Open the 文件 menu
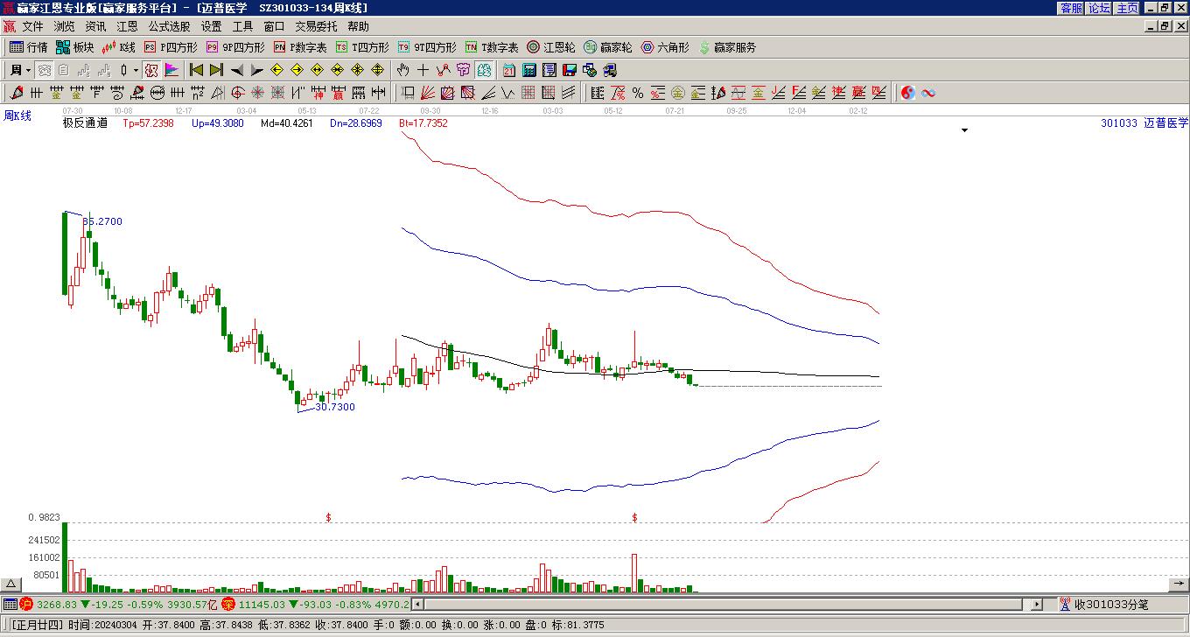This screenshot has width=1190, height=637. 32,27
